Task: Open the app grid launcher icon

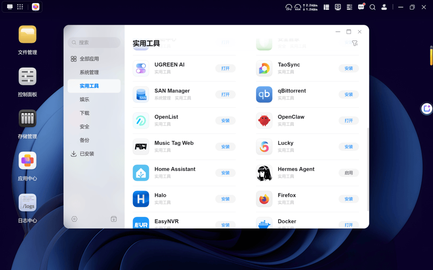Action: 20,7
